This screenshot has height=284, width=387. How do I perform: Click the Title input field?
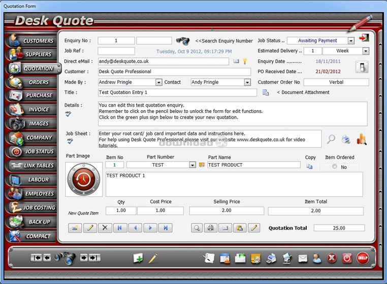click(x=177, y=92)
